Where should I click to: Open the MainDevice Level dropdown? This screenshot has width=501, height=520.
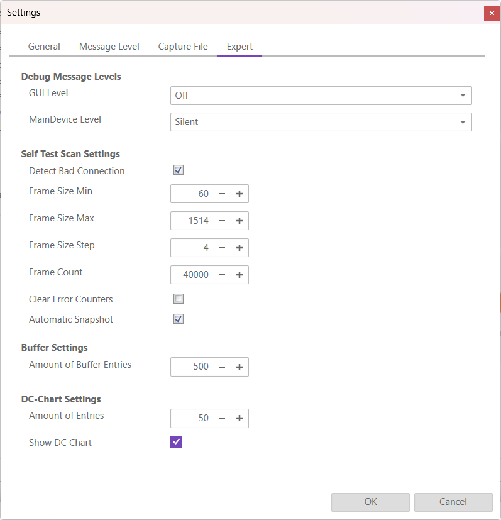point(321,121)
